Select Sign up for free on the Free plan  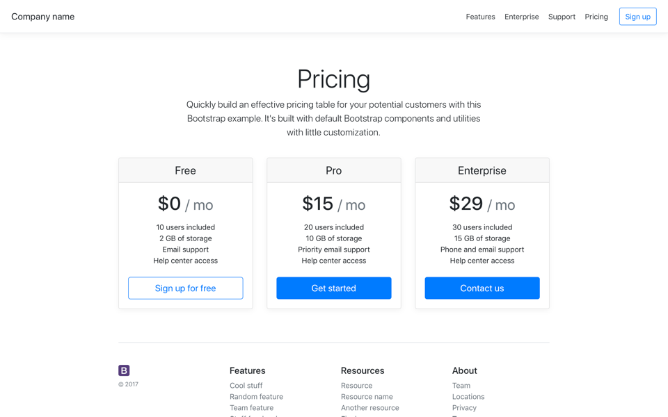(185, 288)
